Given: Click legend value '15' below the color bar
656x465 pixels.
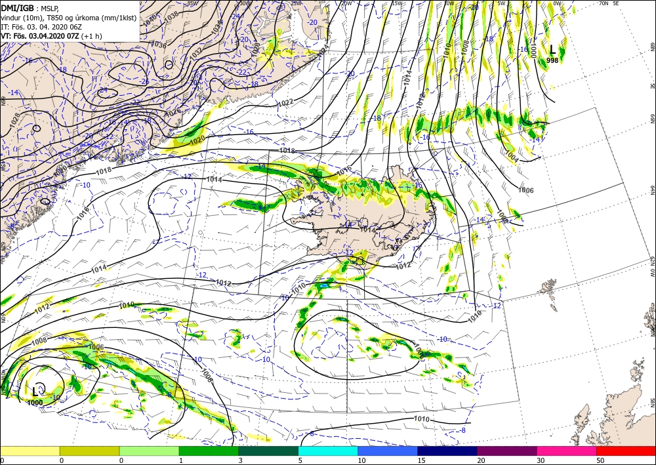Looking at the screenshot, I should [421, 460].
